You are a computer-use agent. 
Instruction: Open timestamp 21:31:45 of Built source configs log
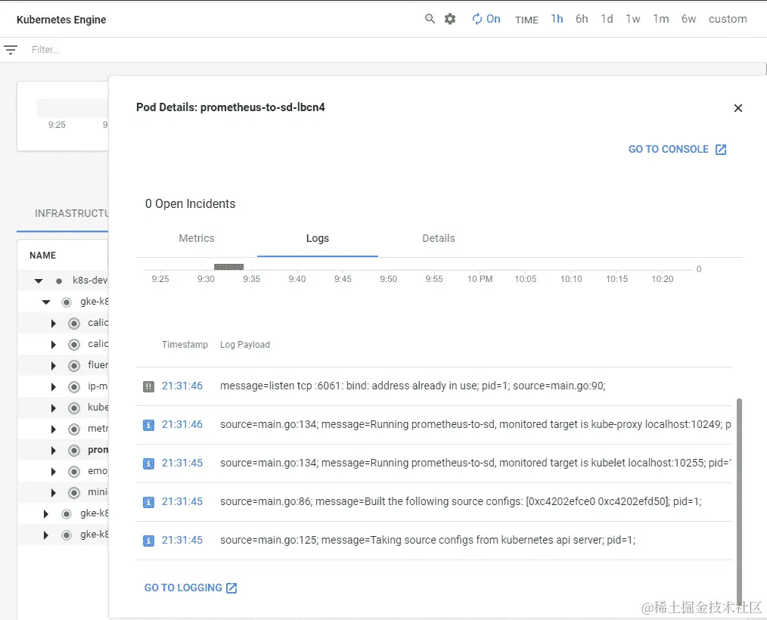pyautogui.click(x=182, y=502)
